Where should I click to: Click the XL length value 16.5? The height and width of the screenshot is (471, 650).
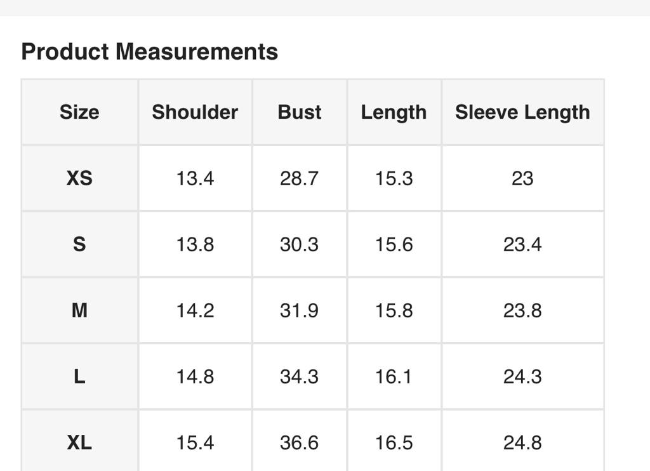(394, 442)
